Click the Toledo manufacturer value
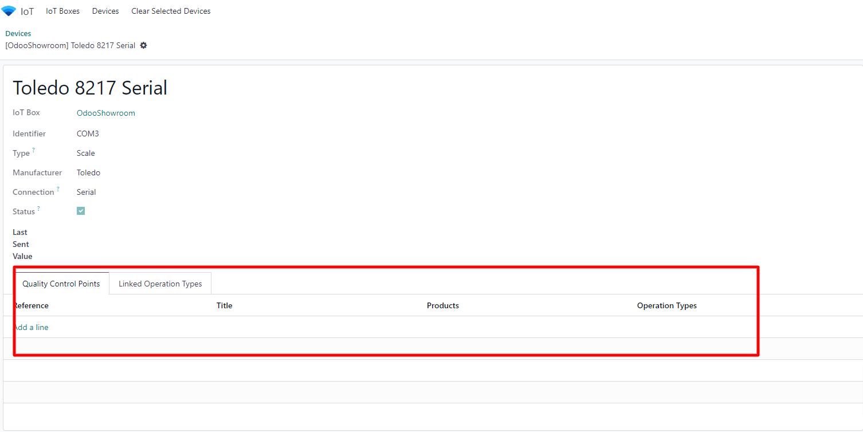Image resolution: width=863 pixels, height=432 pixels. click(x=88, y=172)
